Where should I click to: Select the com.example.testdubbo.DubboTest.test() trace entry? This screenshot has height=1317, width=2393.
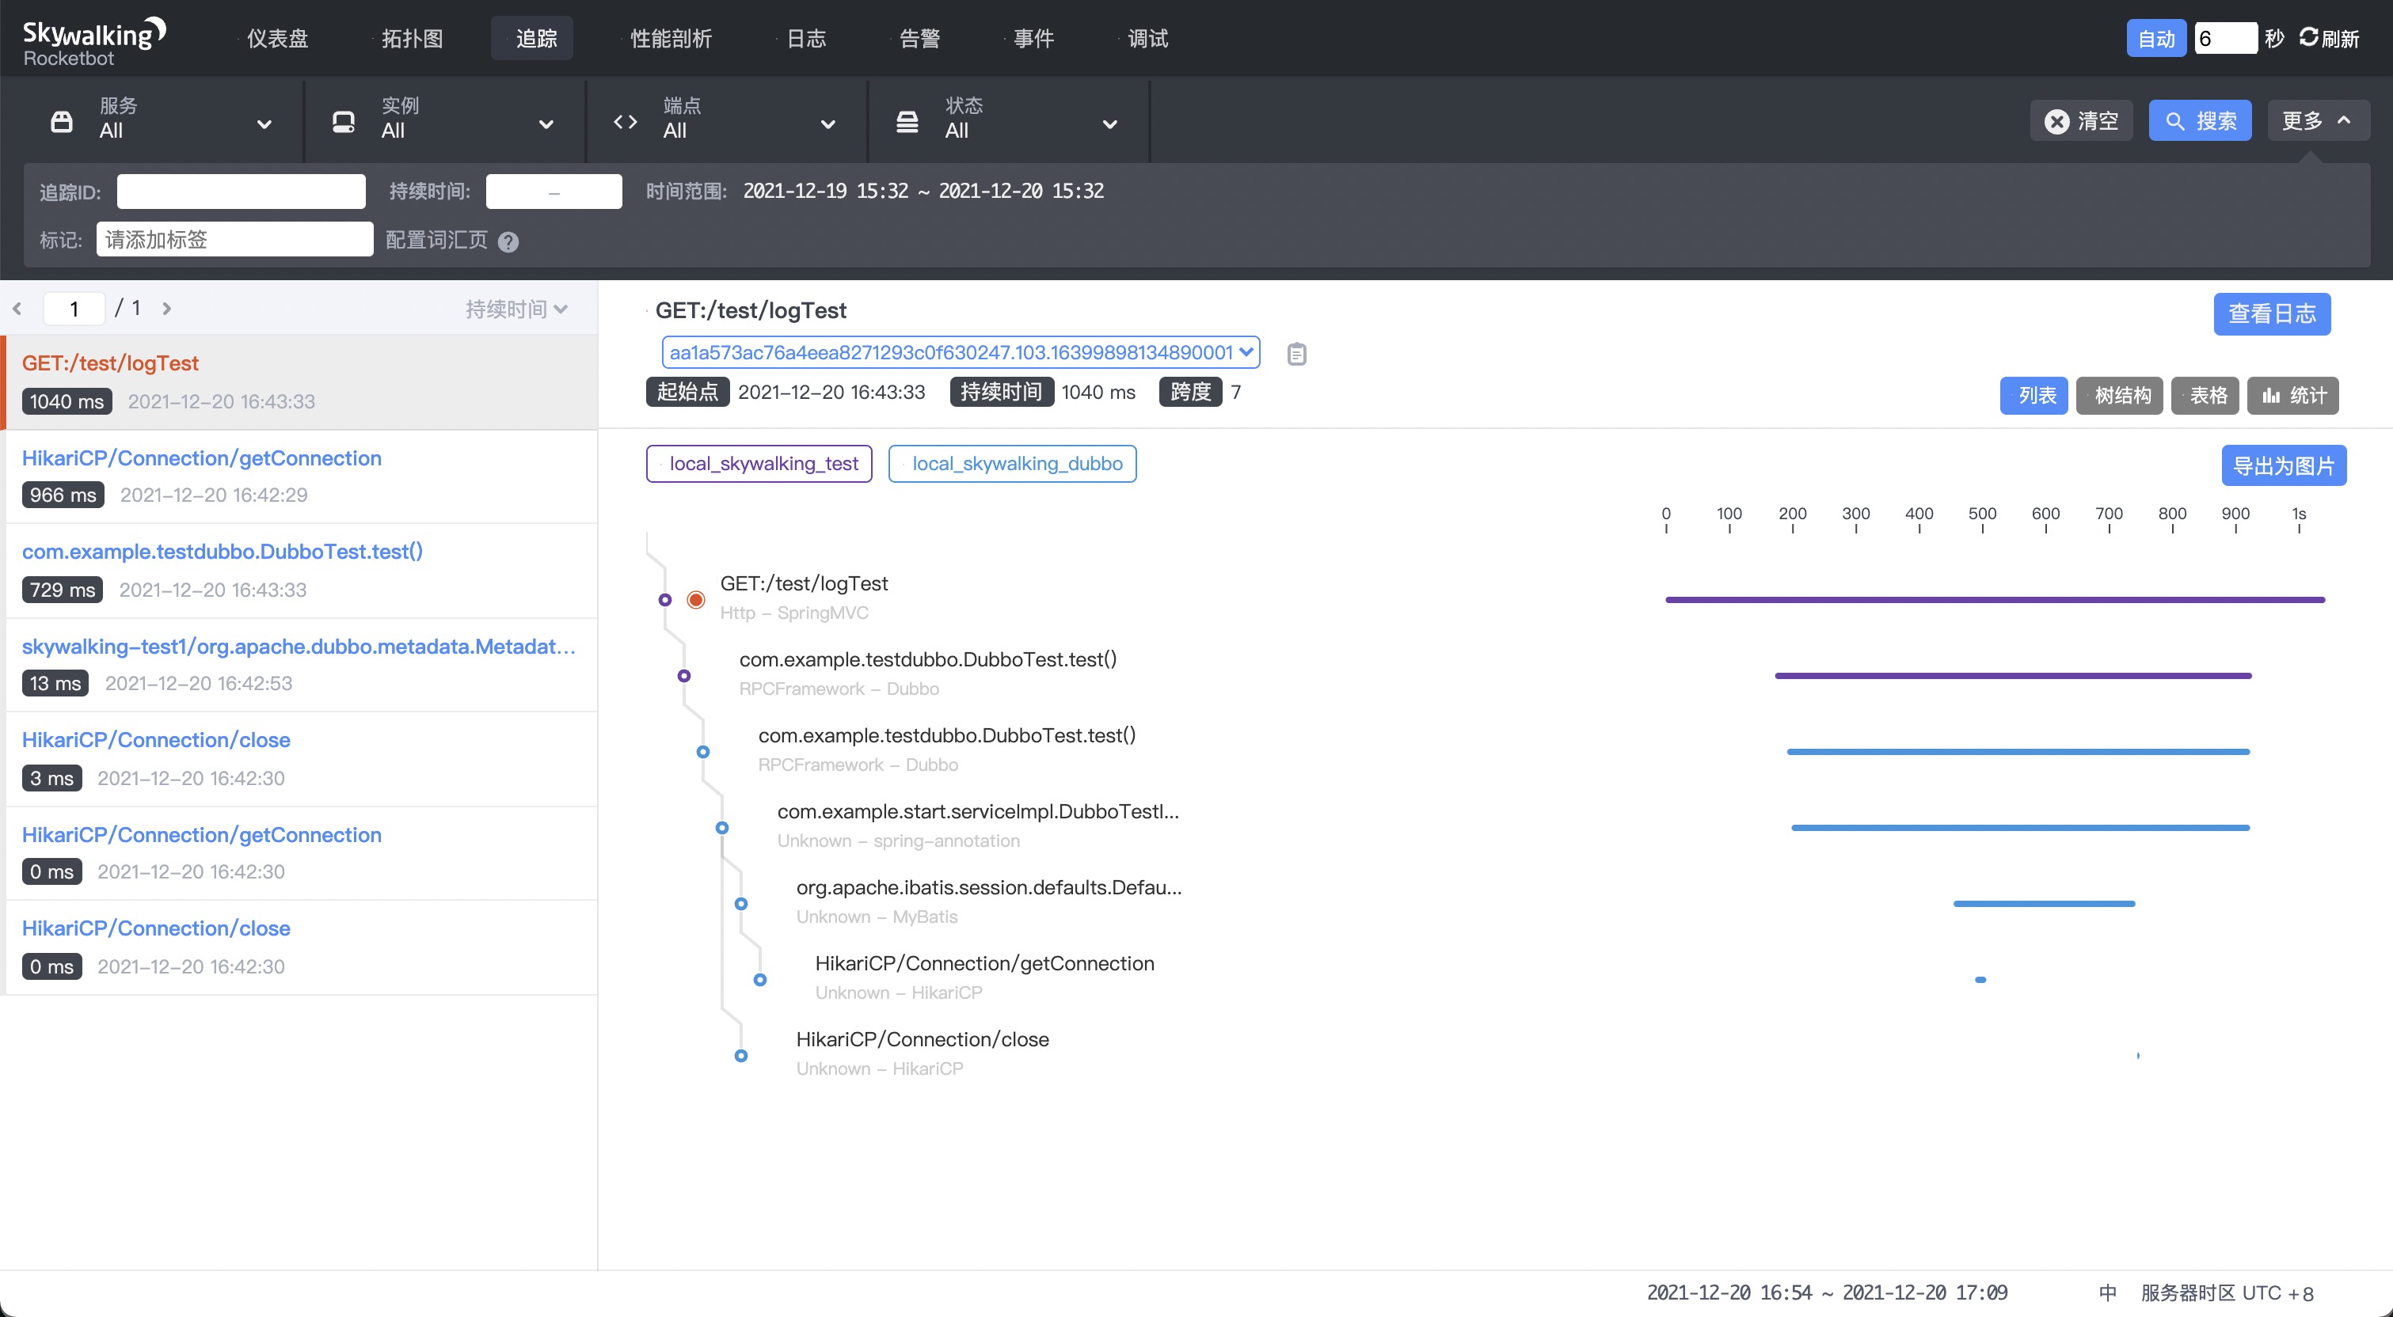[x=301, y=571]
